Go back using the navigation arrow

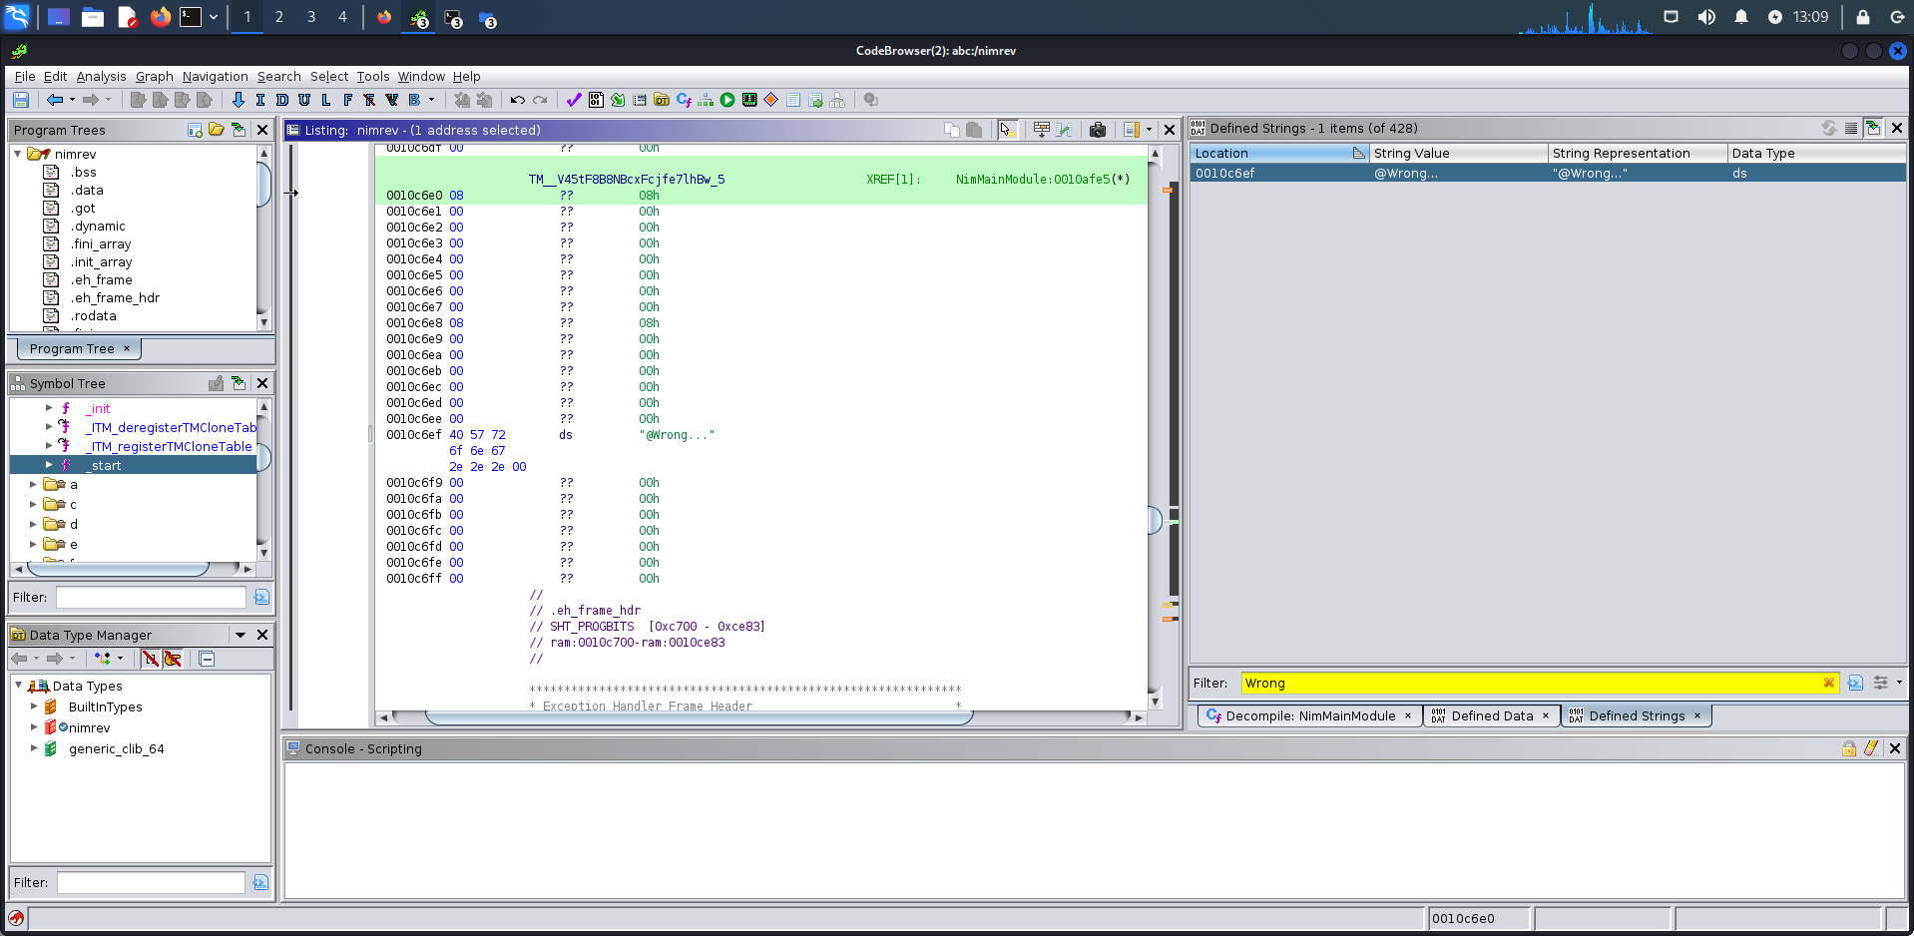coord(55,100)
